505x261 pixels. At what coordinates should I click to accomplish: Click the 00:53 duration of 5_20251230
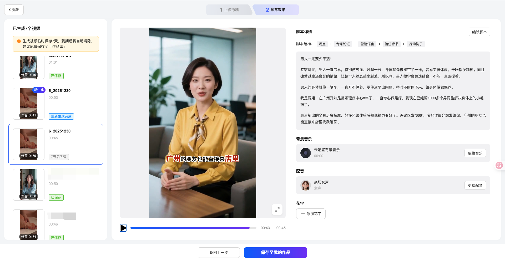coord(53,98)
